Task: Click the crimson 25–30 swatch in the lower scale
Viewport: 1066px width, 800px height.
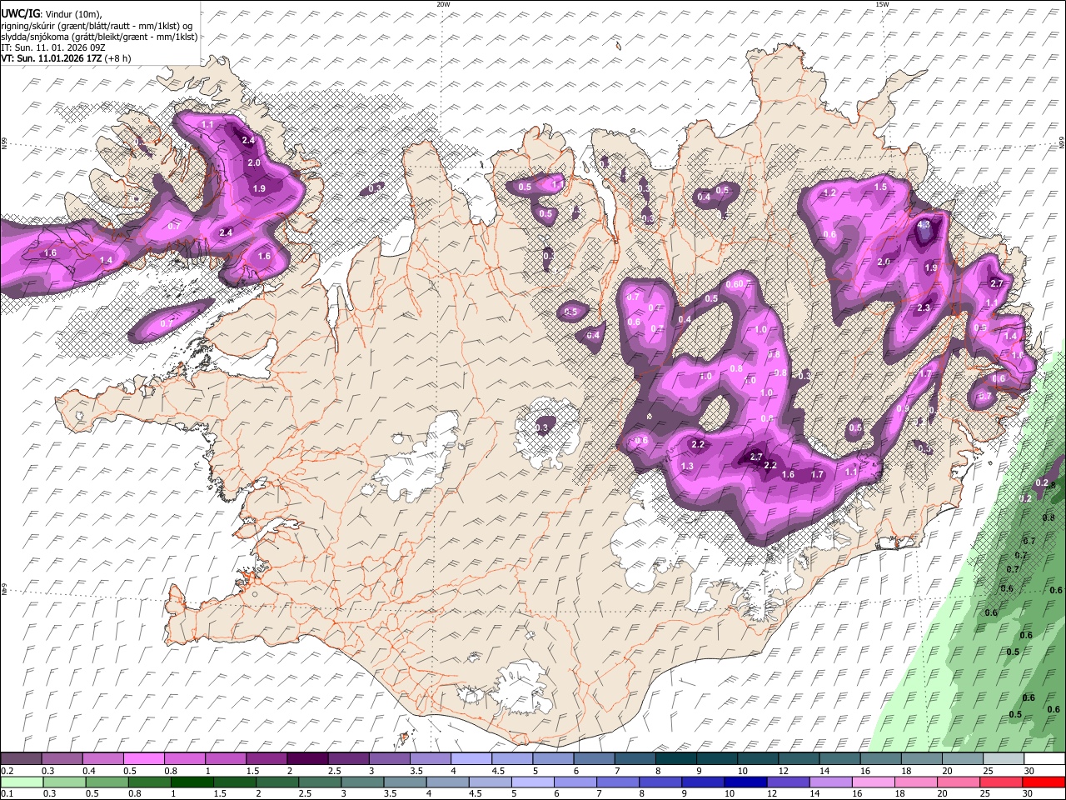Action: tap(1002, 782)
